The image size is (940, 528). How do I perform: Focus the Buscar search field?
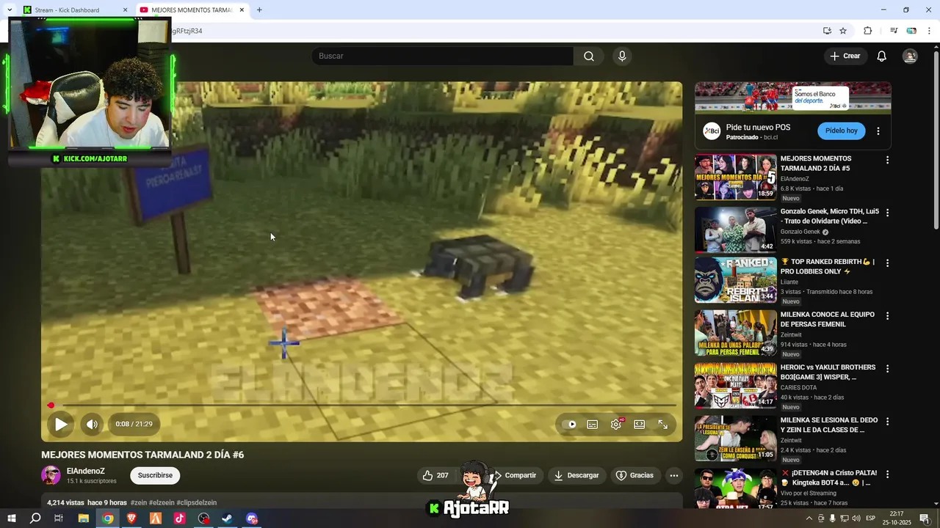point(443,56)
